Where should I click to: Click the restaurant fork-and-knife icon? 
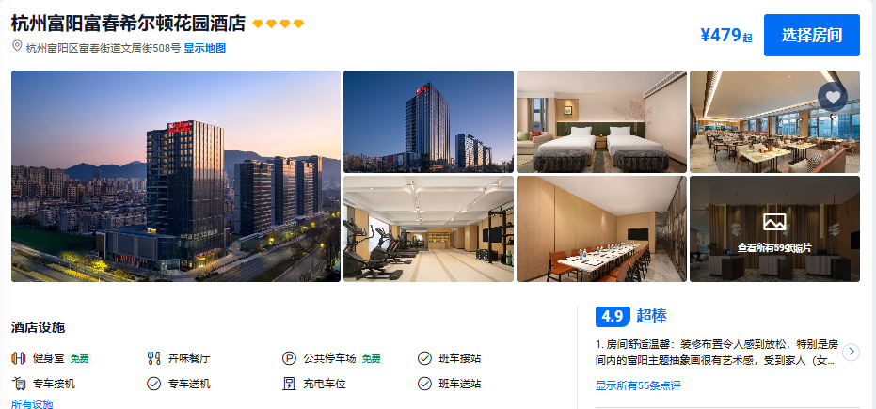[x=153, y=358]
